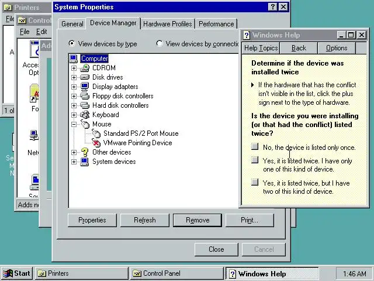
Task: Select View devices by connection radio button
Action: (160, 43)
